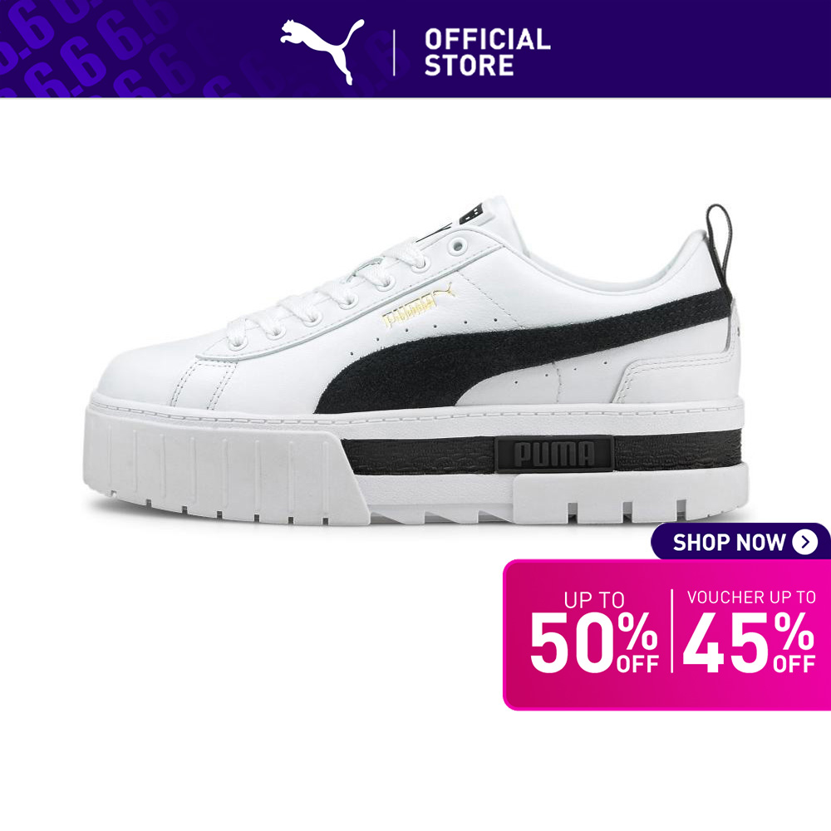
Task: Click the rear lugged outsole heel
Action: 631,497
